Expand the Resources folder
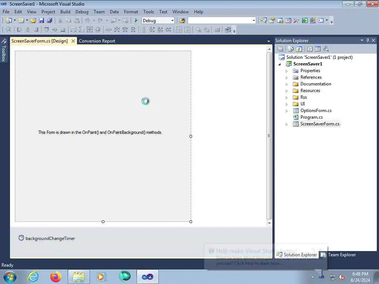 [287, 91]
